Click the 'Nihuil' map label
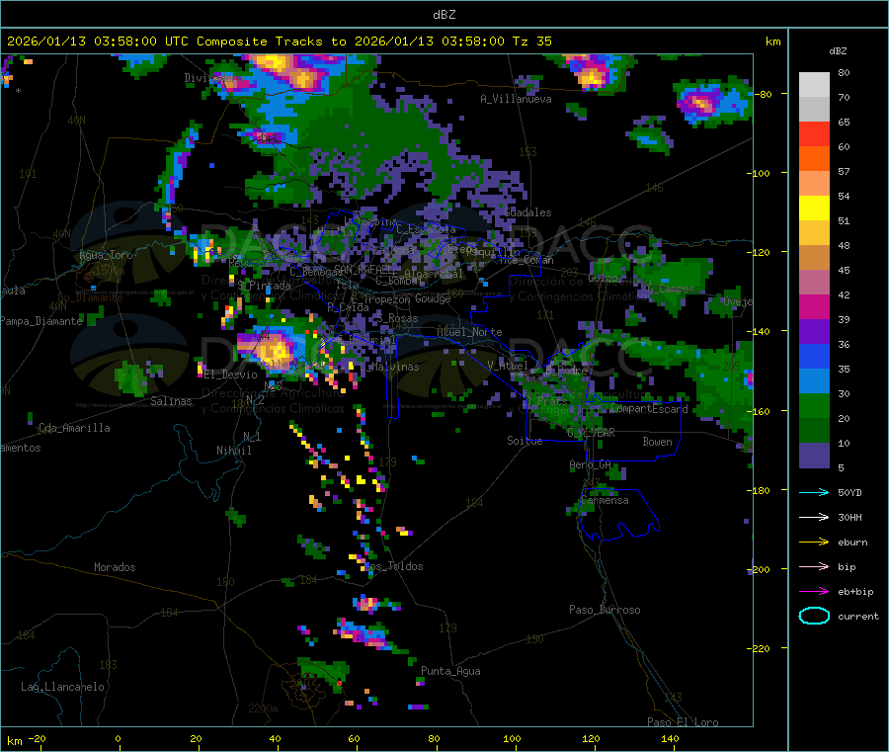Image resolution: width=889 pixels, height=752 pixels. click(x=233, y=451)
